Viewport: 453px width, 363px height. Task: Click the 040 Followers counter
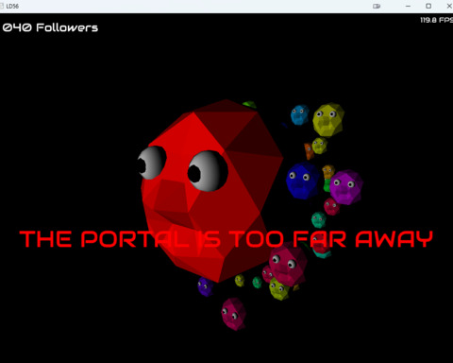[x=50, y=27]
